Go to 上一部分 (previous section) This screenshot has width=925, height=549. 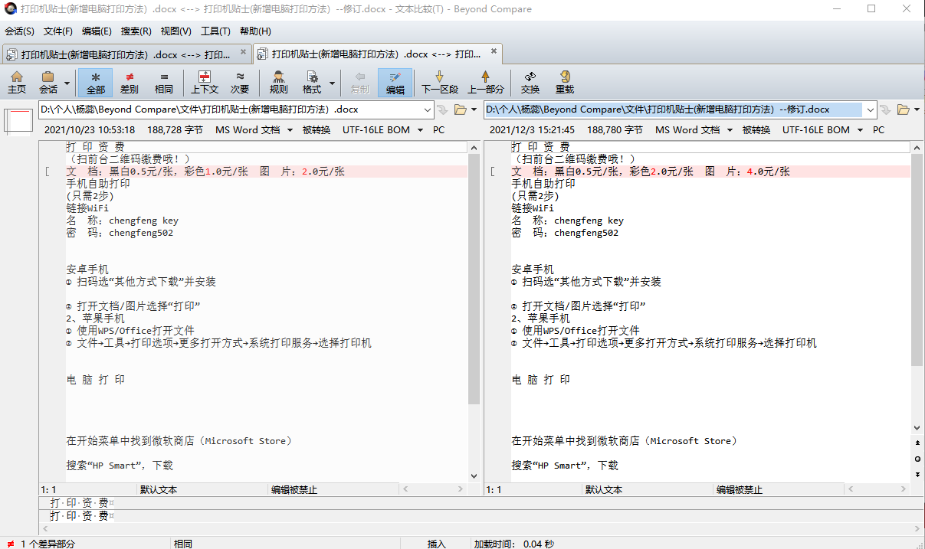[485, 82]
